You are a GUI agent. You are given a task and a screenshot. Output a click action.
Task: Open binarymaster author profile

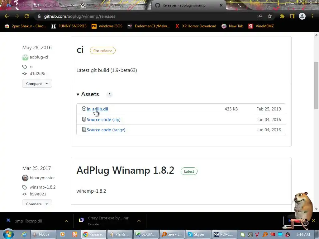(42, 178)
